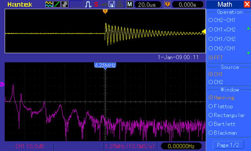
Task: Click the yellow channel level marker on the waveform's right edge
Action: (204, 31)
